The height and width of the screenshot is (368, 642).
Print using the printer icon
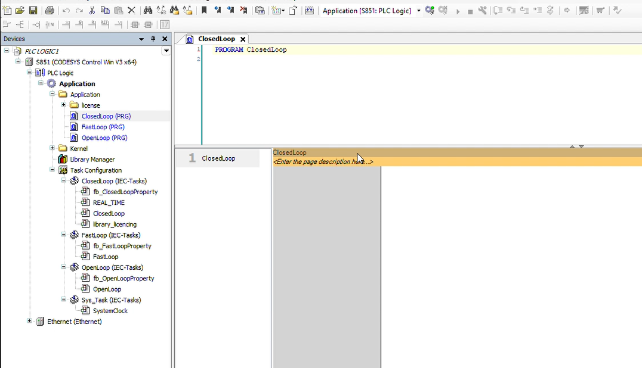50,11
